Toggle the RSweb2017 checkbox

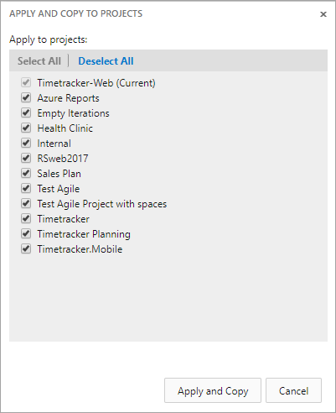coord(26,158)
